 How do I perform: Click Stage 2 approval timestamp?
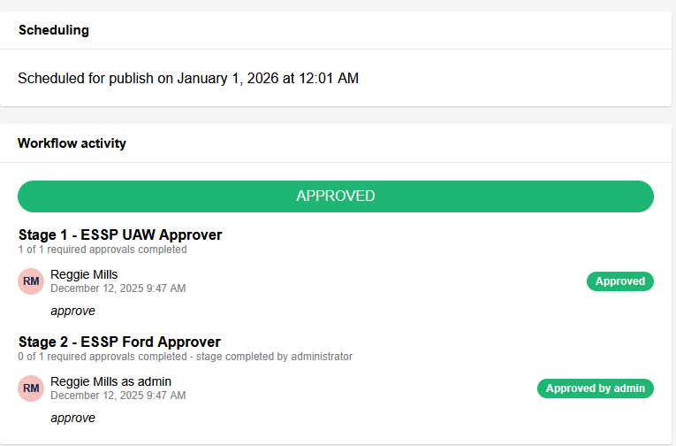coord(118,396)
